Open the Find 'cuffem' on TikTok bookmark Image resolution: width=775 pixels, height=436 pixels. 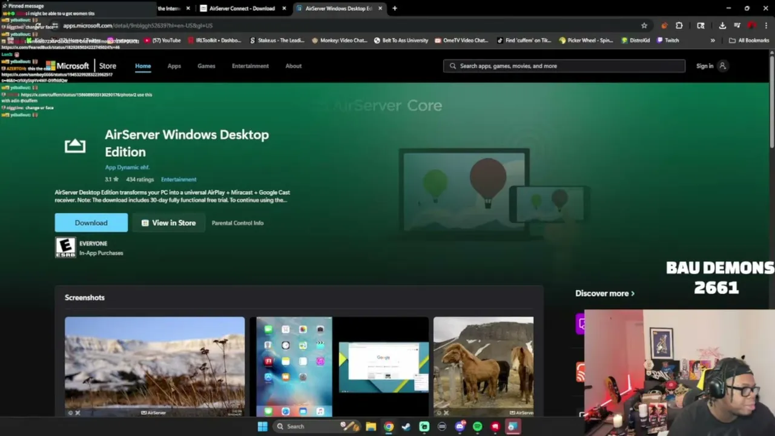click(523, 41)
